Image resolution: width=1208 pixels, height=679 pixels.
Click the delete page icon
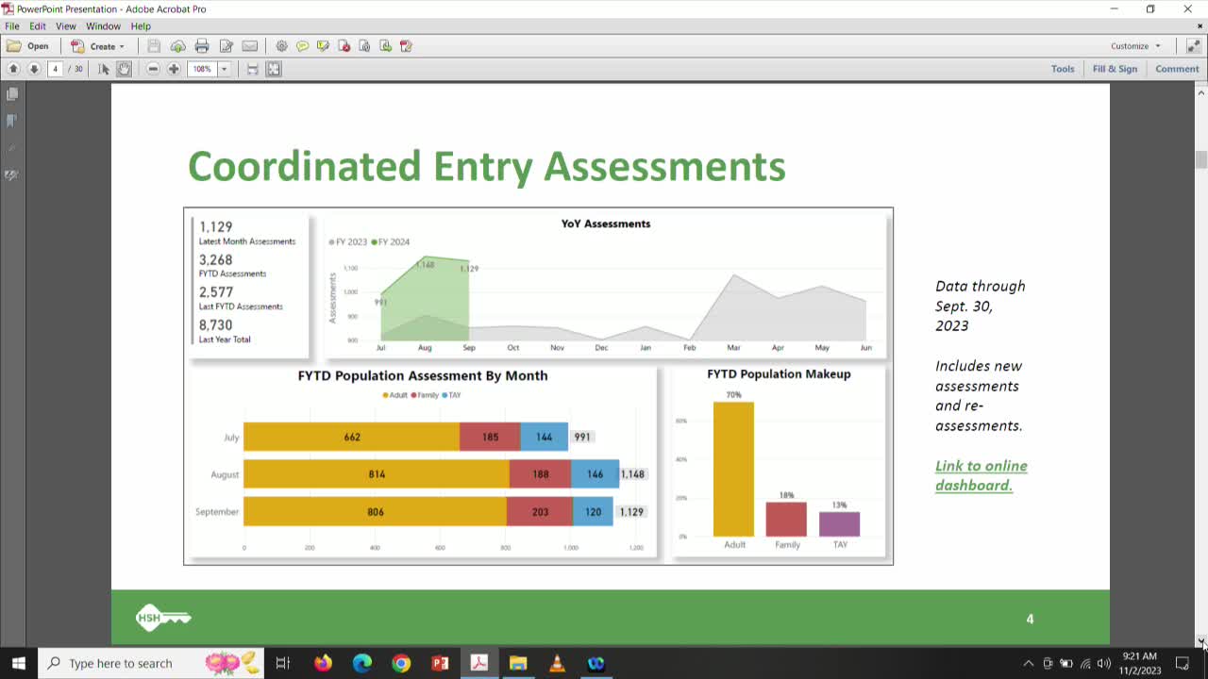tap(344, 46)
